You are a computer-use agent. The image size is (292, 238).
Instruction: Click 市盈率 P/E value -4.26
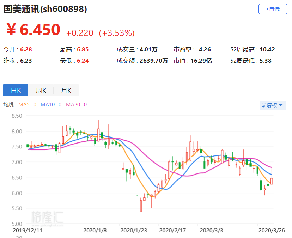click(203, 49)
